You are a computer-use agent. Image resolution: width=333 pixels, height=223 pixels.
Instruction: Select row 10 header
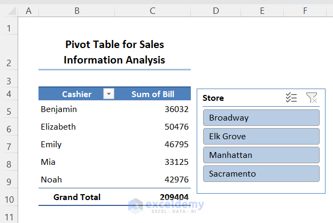(x=9, y=200)
